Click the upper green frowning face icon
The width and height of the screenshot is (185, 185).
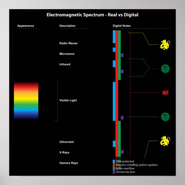click(165, 68)
